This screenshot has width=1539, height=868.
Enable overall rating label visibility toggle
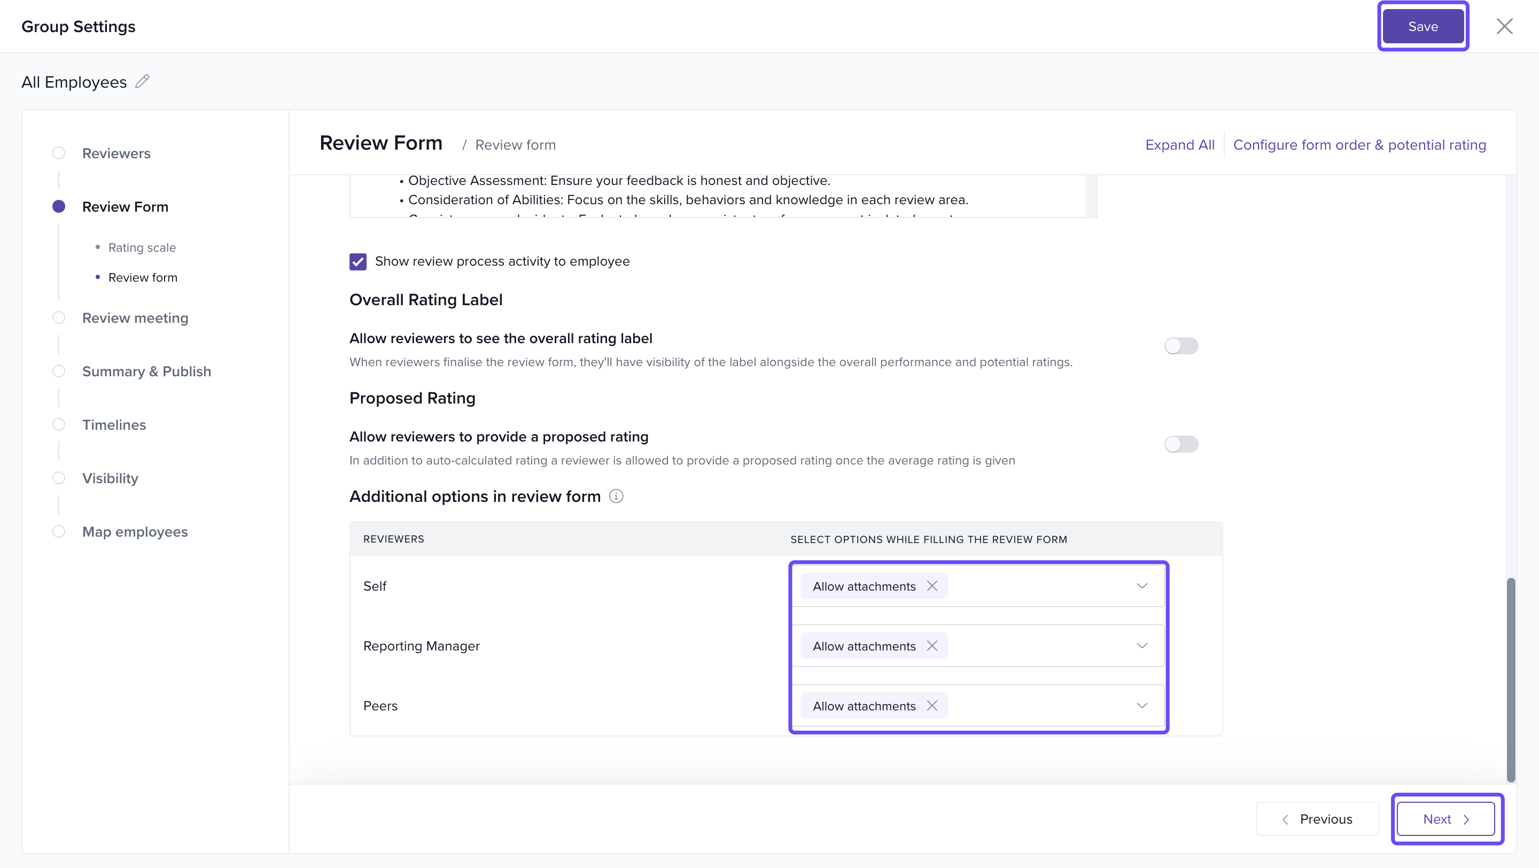coord(1180,346)
